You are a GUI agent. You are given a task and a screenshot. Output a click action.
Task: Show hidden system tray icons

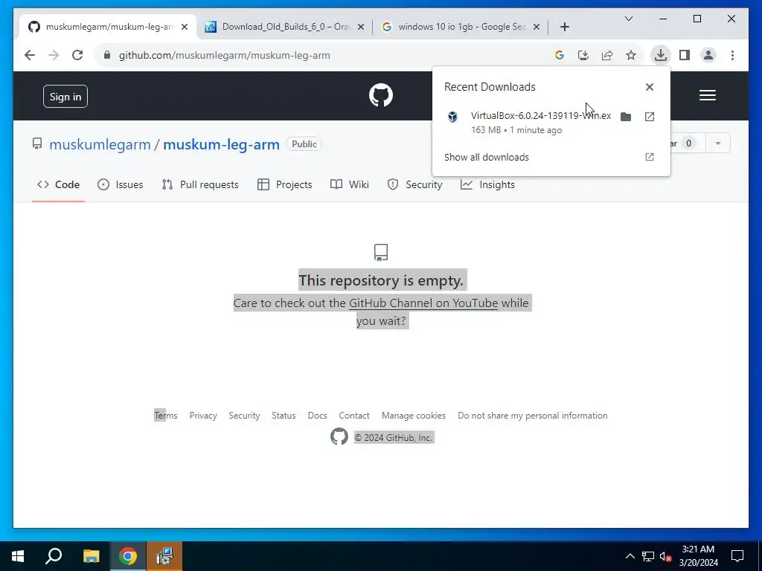(x=630, y=556)
